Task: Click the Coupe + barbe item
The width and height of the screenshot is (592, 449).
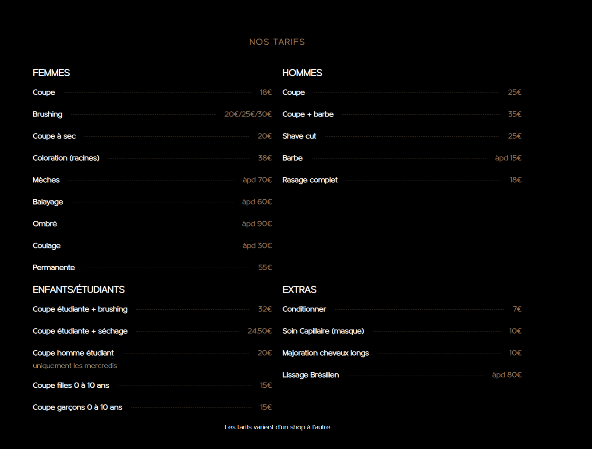Action: 308,114
